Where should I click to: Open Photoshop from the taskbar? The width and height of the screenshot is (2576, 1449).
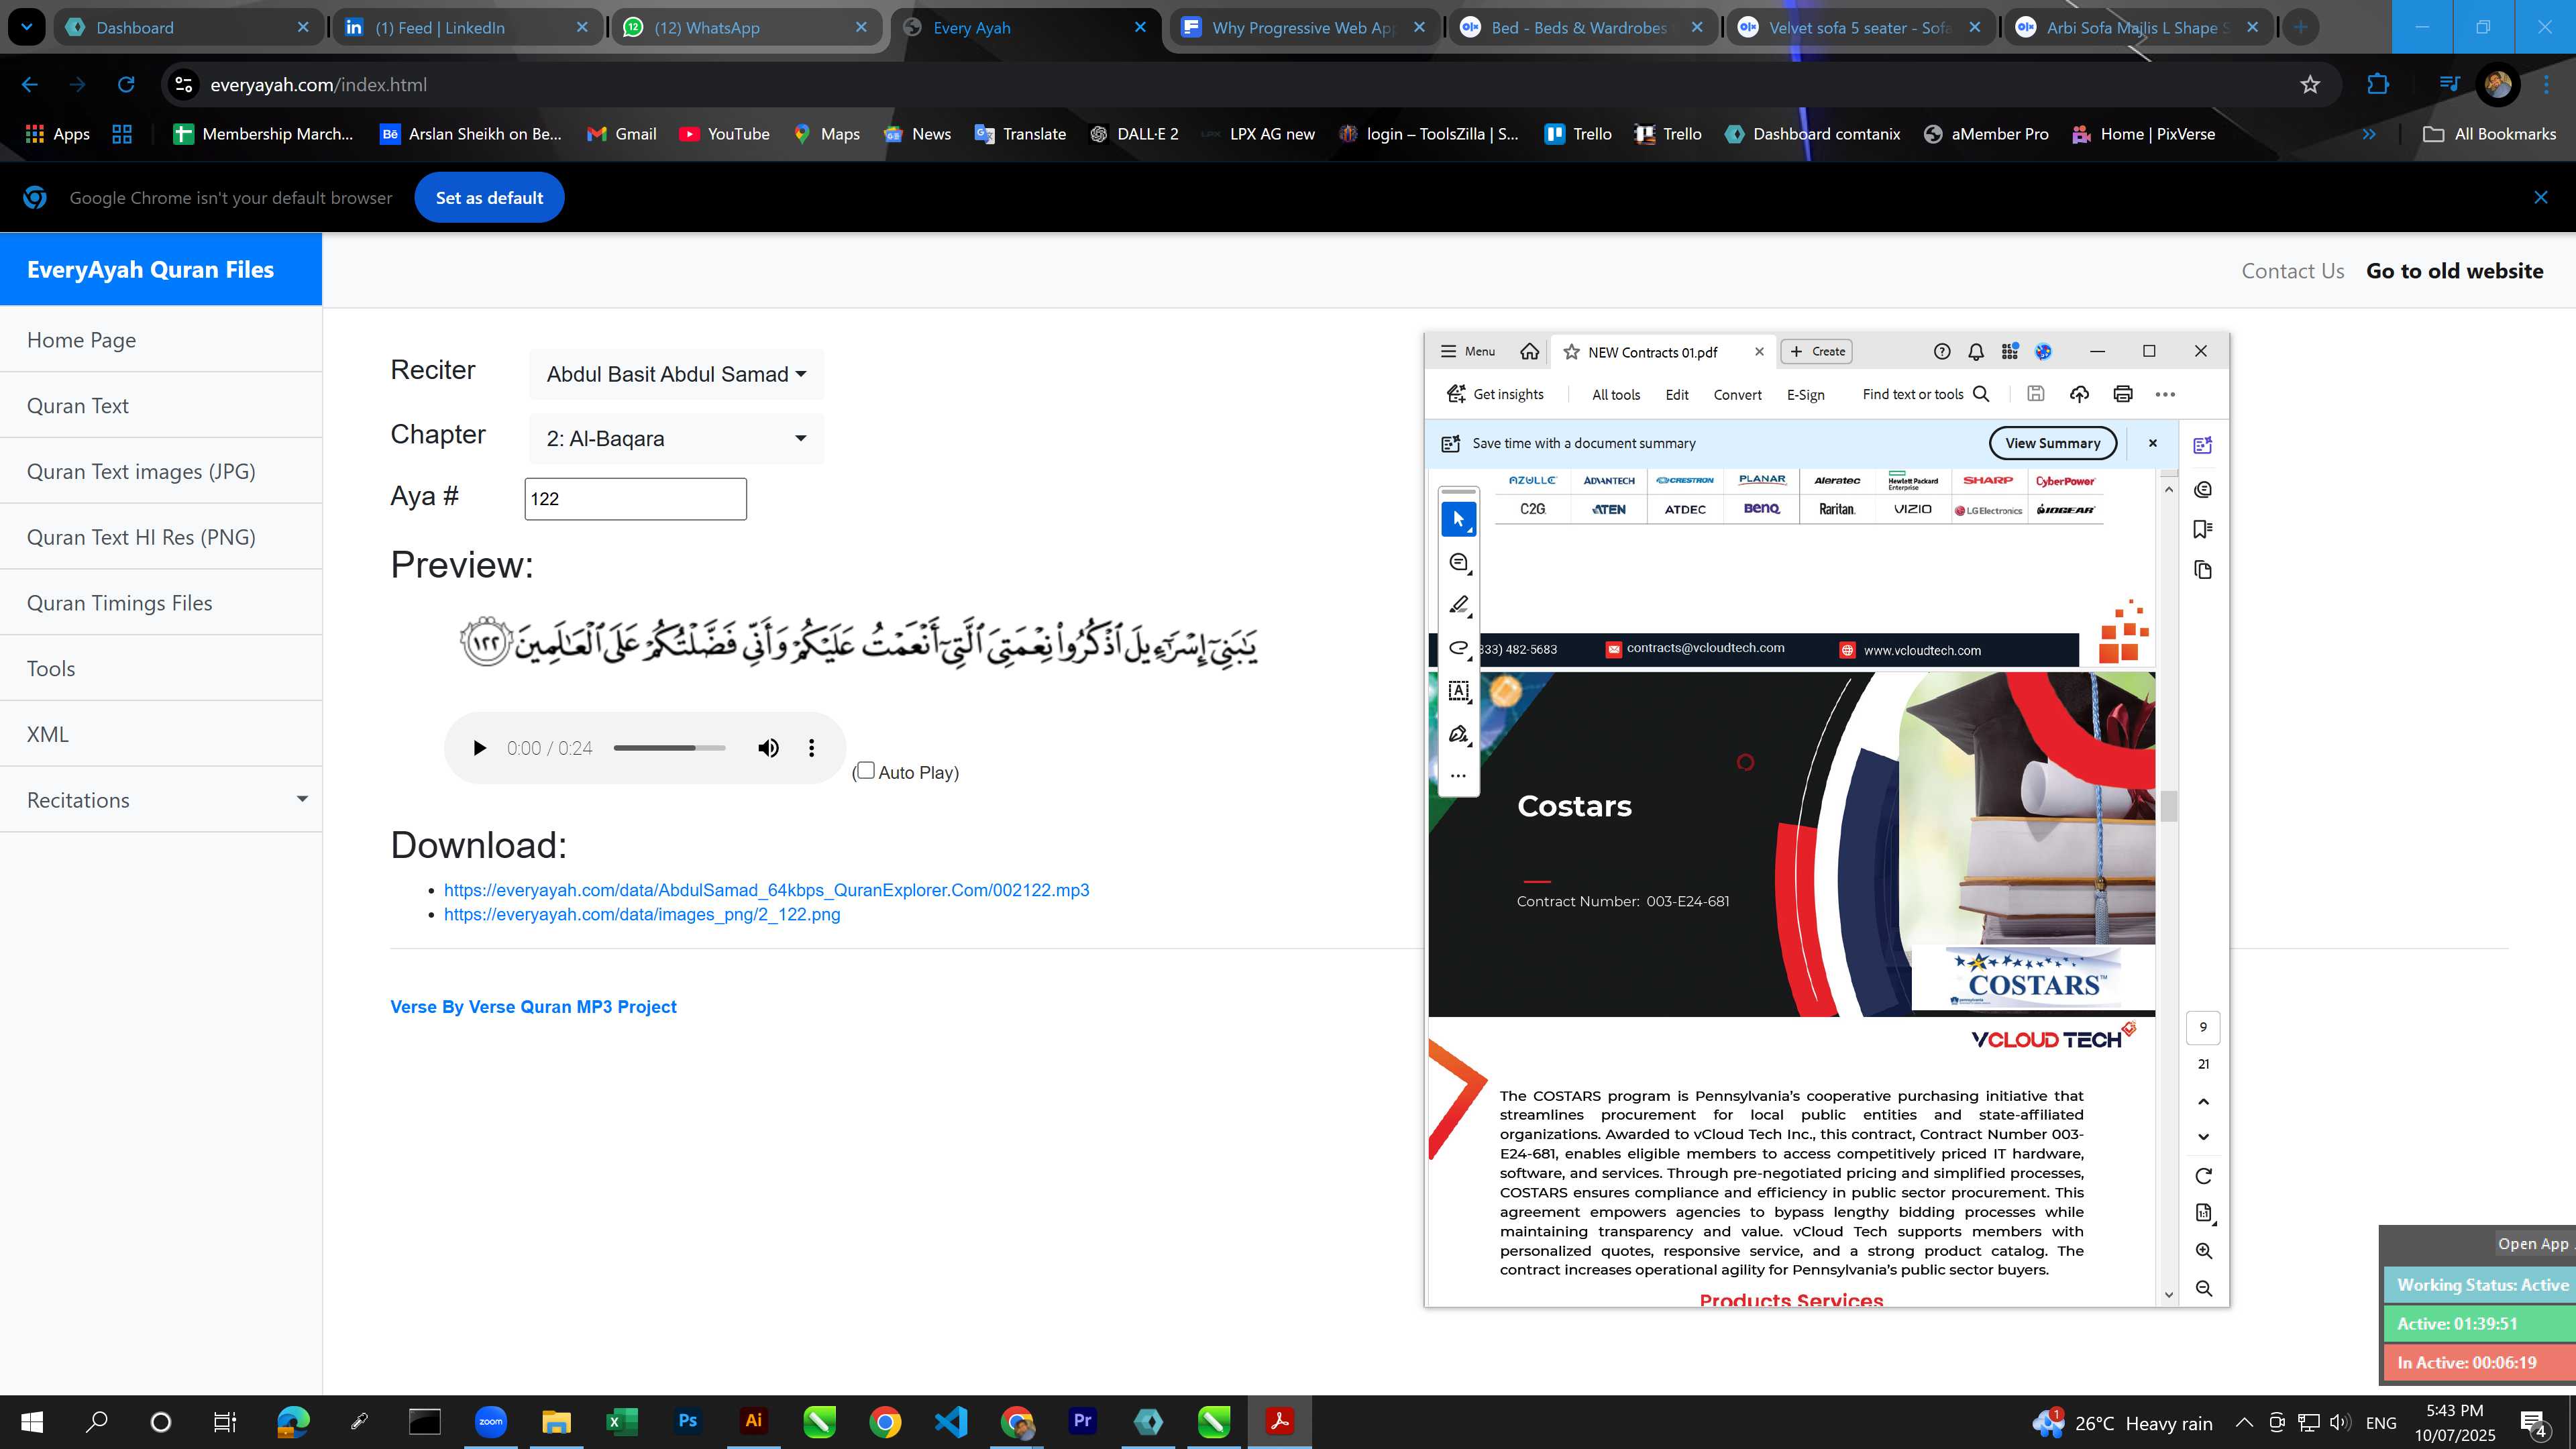[687, 1421]
